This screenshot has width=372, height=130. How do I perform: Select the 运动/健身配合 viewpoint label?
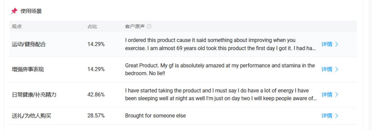pyautogui.click(x=29, y=44)
